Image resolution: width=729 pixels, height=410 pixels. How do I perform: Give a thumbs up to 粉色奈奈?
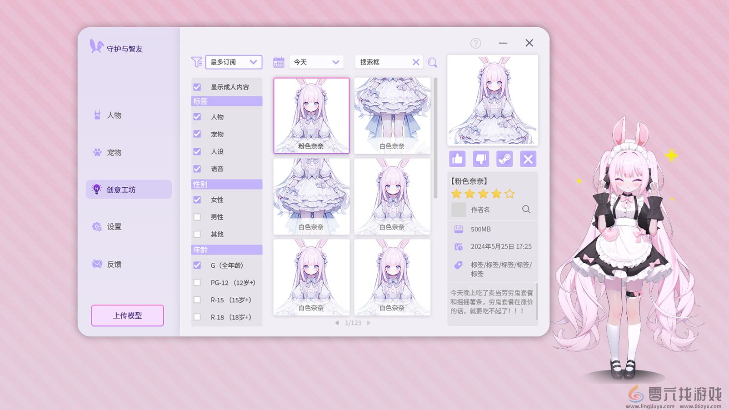[457, 159]
